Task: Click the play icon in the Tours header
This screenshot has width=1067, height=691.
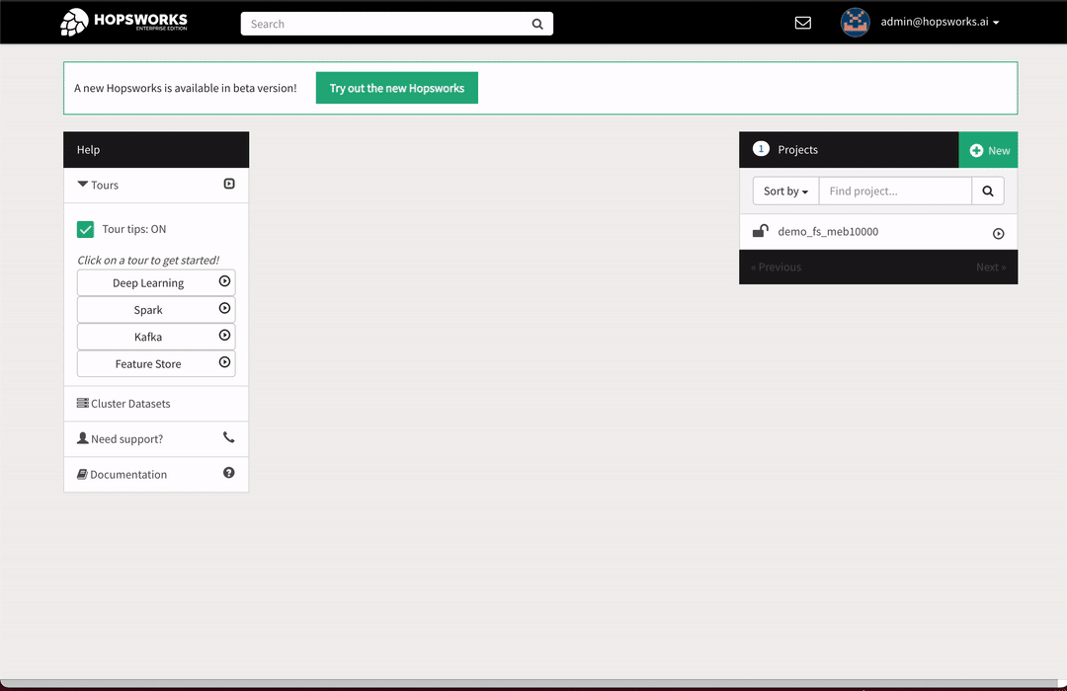Action: click(x=229, y=184)
